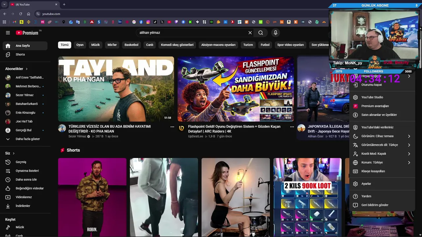Image resolution: width=422 pixels, height=237 pixels.
Task: Open a new browser tab
Action: point(64,5)
